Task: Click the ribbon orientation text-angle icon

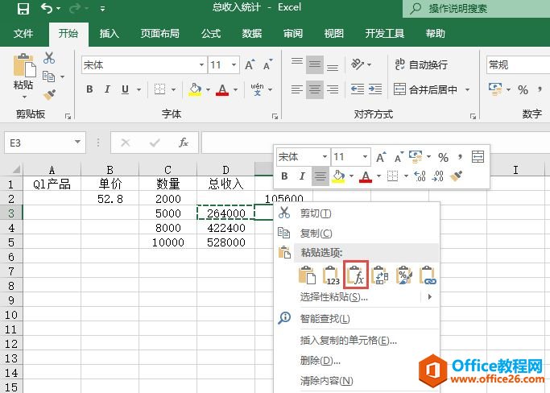Action: [x=358, y=64]
